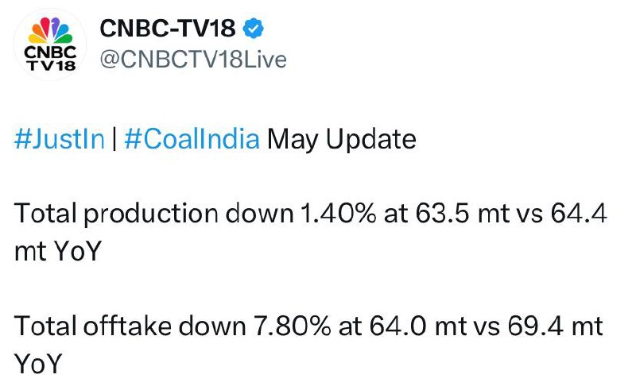Open the CNBC-TV18 profile avatar
Screen dimensions: 636x390
(x=50, y=44)
